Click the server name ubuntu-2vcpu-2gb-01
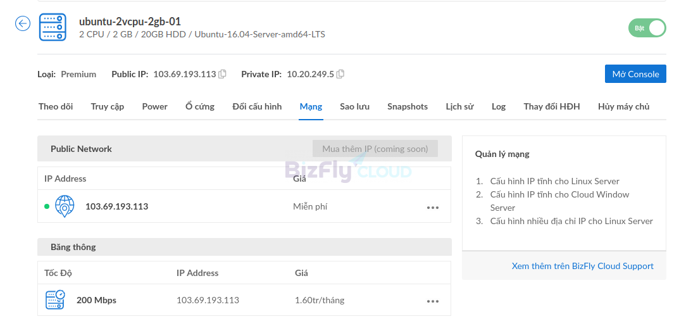This screenshot has height=333, width=698. click(130, 22)
